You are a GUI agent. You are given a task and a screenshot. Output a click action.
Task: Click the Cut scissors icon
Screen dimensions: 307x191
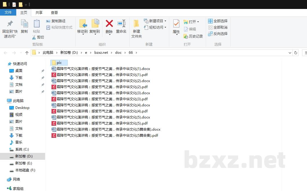[x=34, y=37]
